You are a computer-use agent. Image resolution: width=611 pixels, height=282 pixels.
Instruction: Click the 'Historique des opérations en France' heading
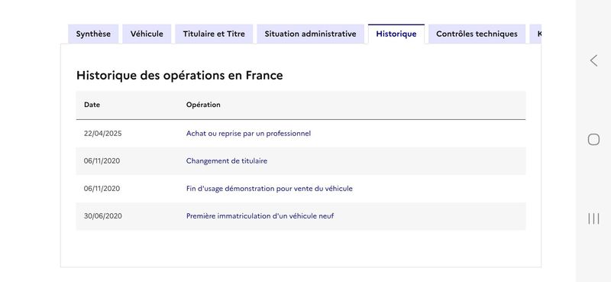click(179, 76)
